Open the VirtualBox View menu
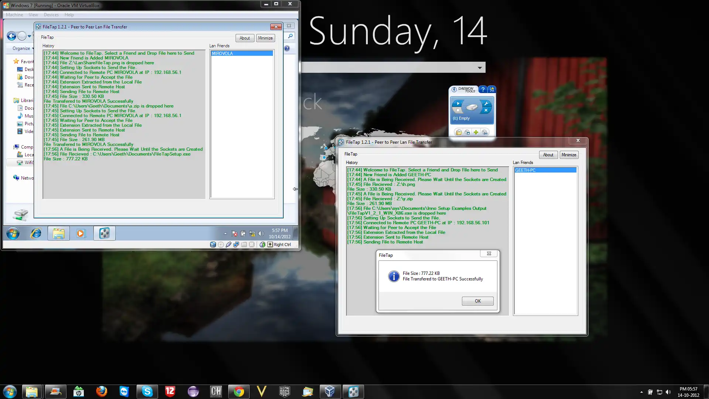The width and height of the screenshot is (709, 399). coord(33,15)
